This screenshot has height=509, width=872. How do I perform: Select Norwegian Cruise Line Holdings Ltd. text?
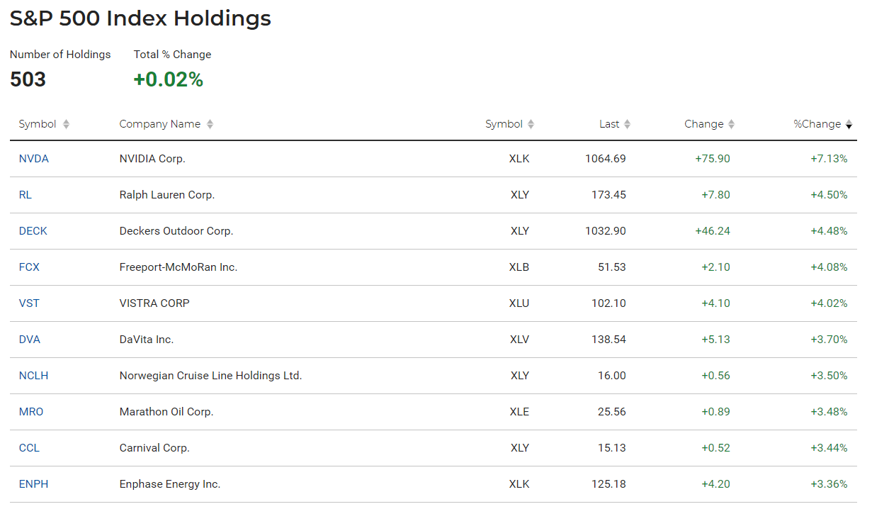tap(211, 376)
